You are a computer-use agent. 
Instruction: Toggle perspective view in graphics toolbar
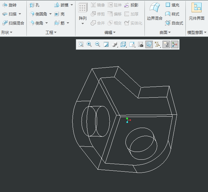149,44
